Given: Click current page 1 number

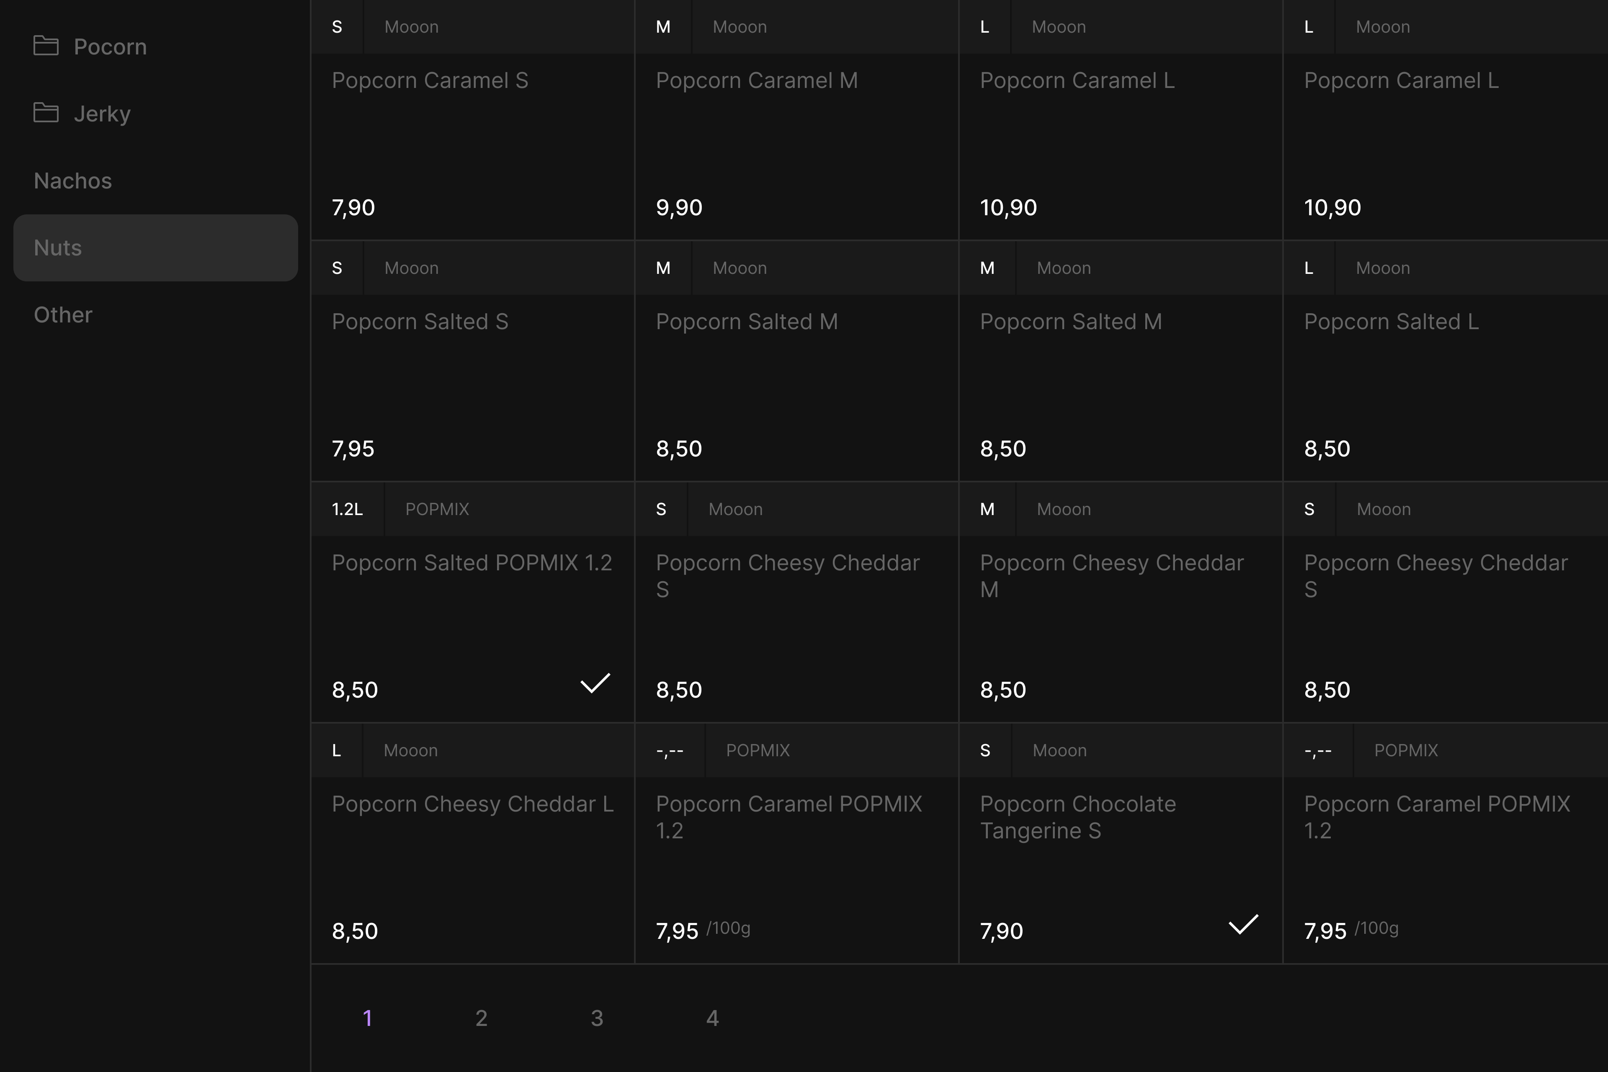Looking at the screenshot, I should pos(367,1018).
